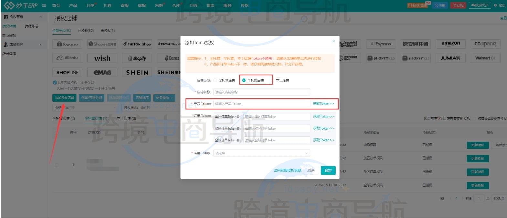
Task: Confirm with the 确定 button
Action: (328, 171)
